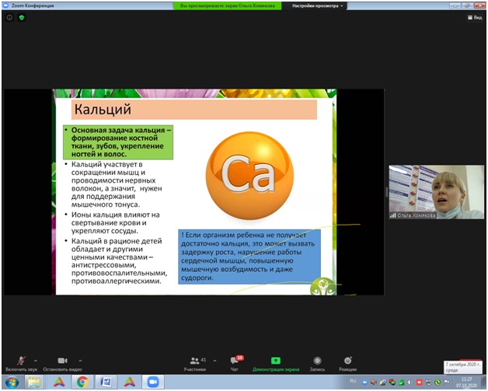Open Chrome from the taskbar
Image resolution: width=488 pixels, height=391 pixels.
coord(82,382)
